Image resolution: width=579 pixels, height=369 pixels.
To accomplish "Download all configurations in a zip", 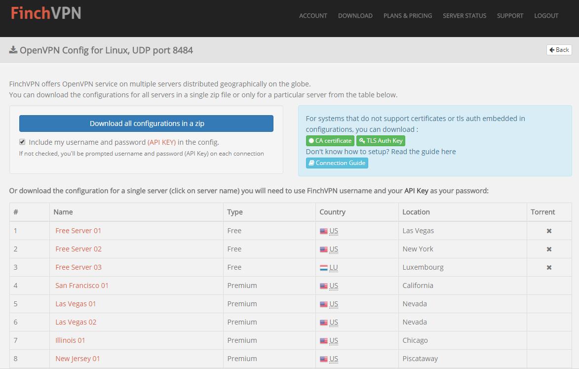I will coord(146,123).
